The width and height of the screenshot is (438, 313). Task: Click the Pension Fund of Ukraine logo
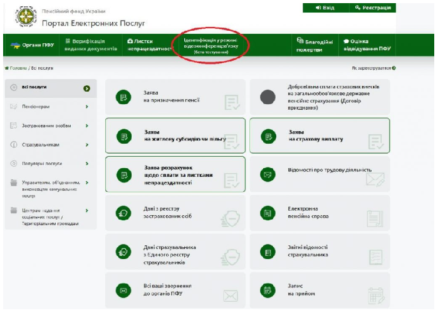[x=25, y=17]
